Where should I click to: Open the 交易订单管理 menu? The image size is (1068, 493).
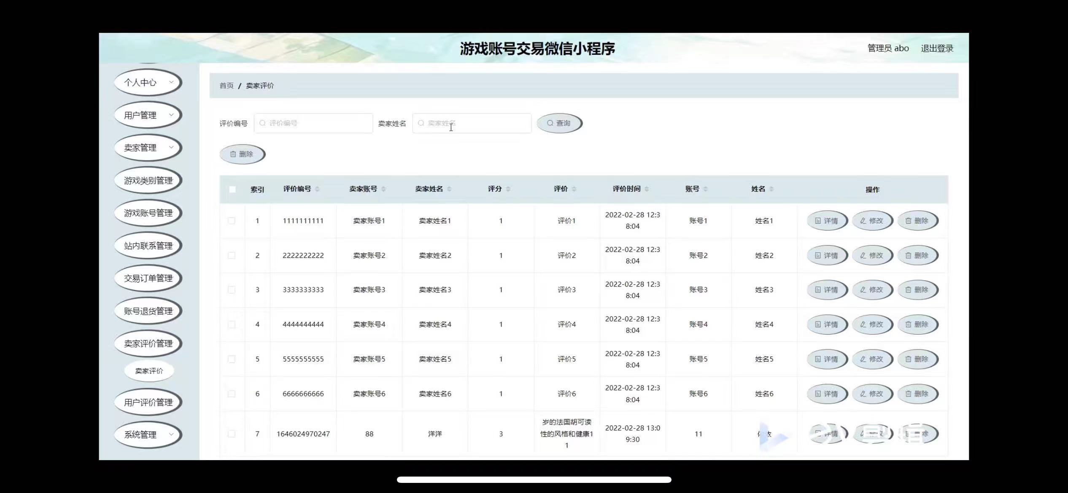pos(148,278)
